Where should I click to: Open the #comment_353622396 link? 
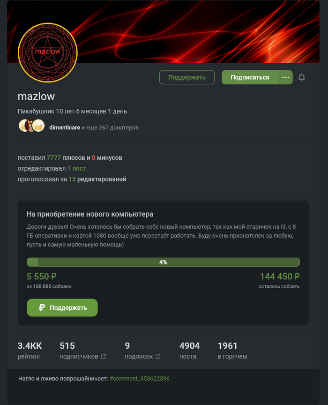tap(140, 378)
